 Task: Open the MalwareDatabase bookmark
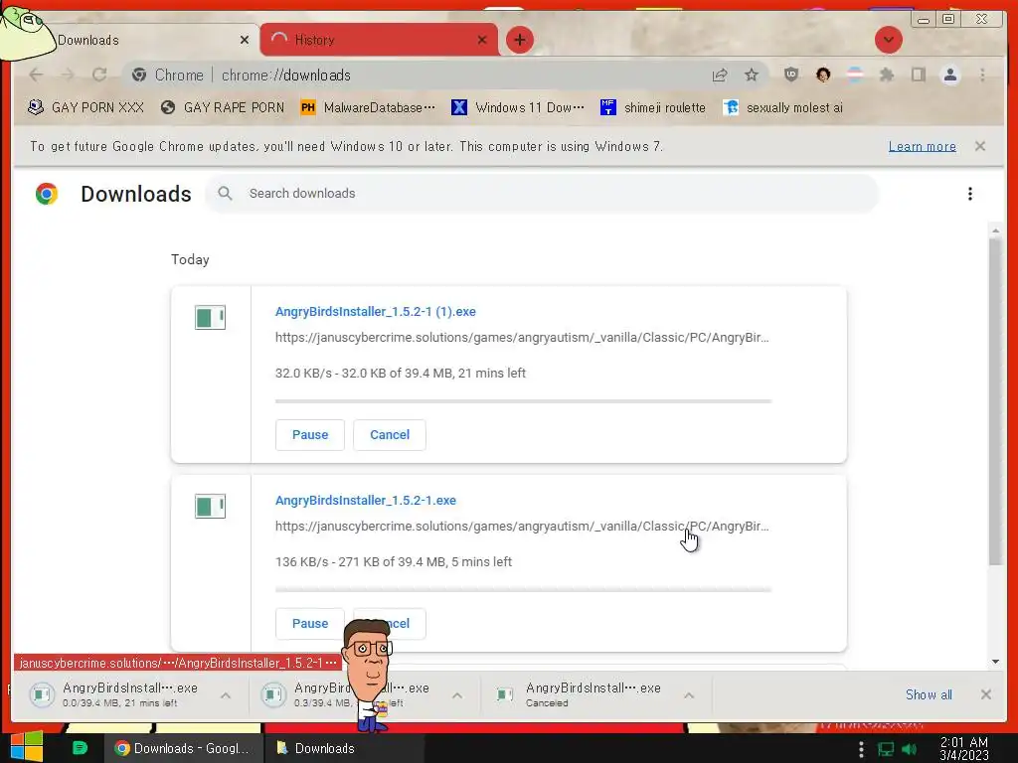[368, 107]
